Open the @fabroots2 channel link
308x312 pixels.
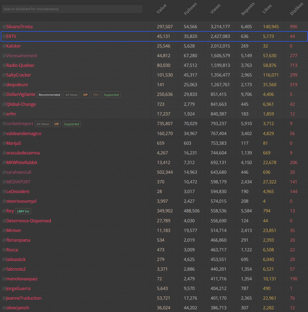[14, 269]
